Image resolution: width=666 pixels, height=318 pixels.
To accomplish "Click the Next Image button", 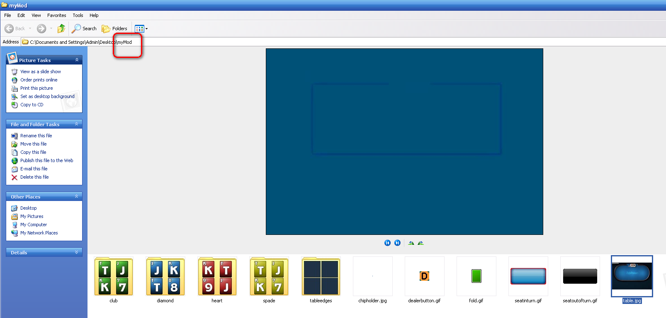I will tap(397, 243).
